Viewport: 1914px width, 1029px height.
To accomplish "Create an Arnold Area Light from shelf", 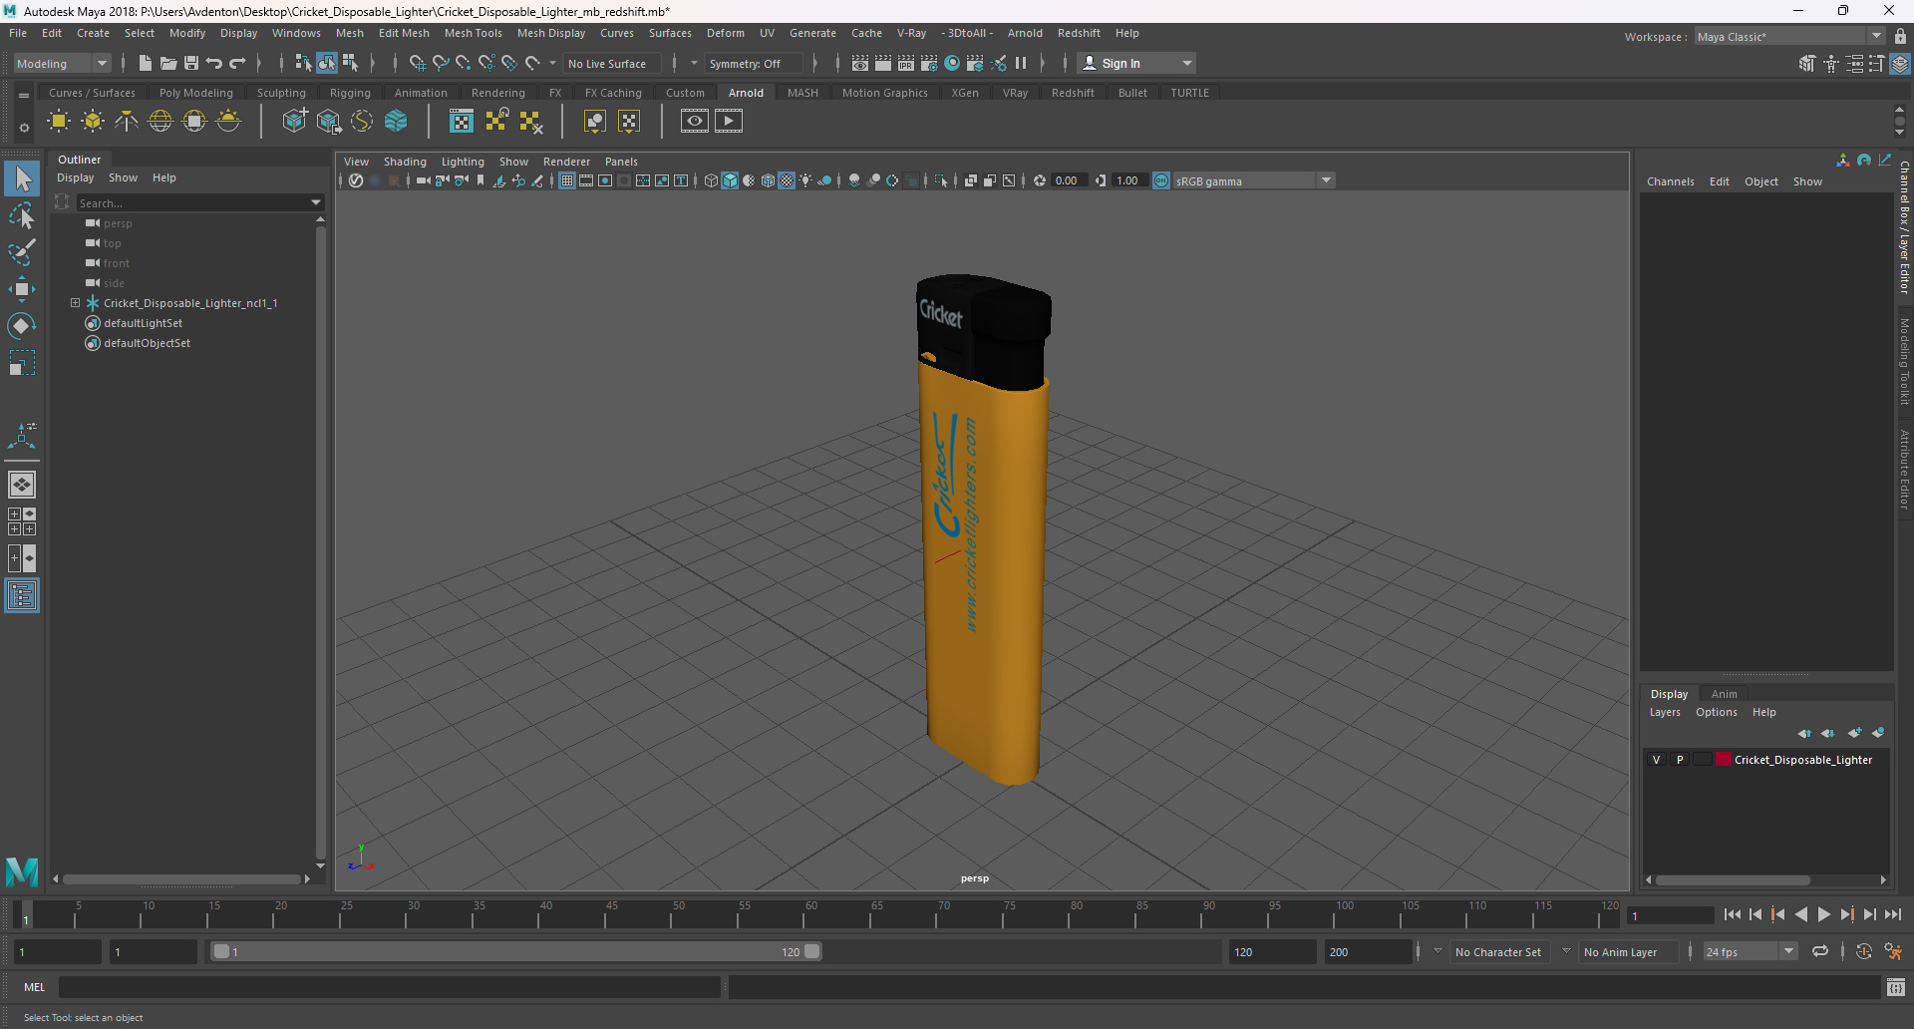I will tap(59, 122).
